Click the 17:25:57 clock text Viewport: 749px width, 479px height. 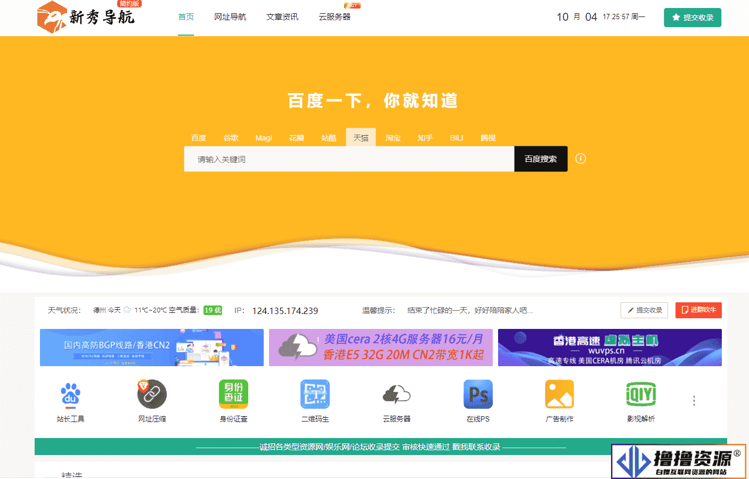[x=616, y=17]
